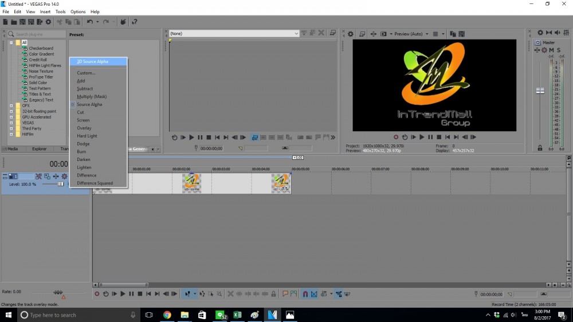Play the trimmer from start
Viewport: 573px width, 322px height.
[x=183, y=138]
